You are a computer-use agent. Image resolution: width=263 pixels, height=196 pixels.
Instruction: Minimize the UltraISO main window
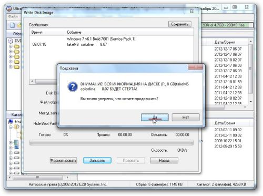click(x=226, y=8)
